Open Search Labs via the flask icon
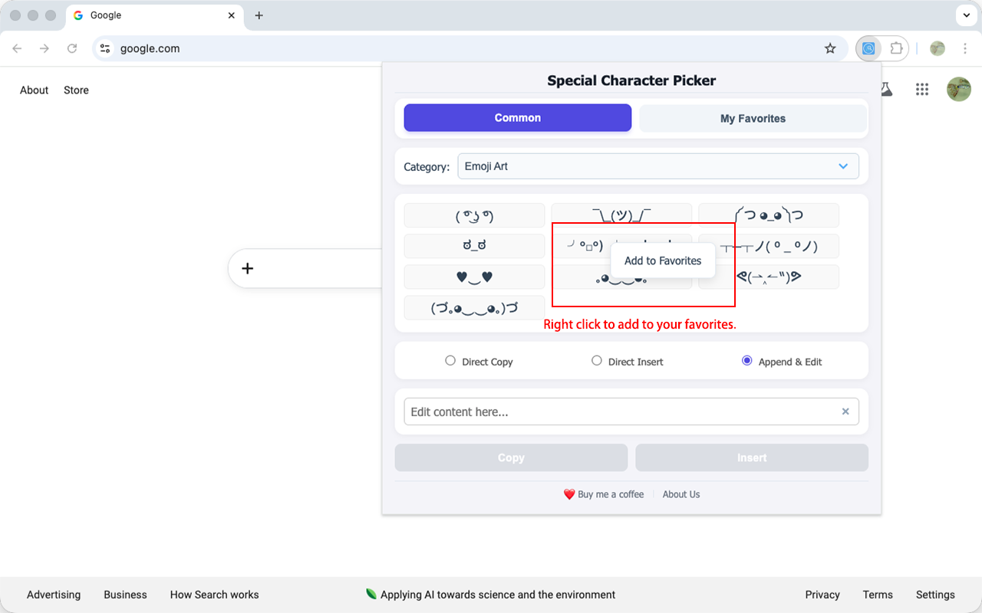The height and width of the screenshot is (613, 982). 885,89
